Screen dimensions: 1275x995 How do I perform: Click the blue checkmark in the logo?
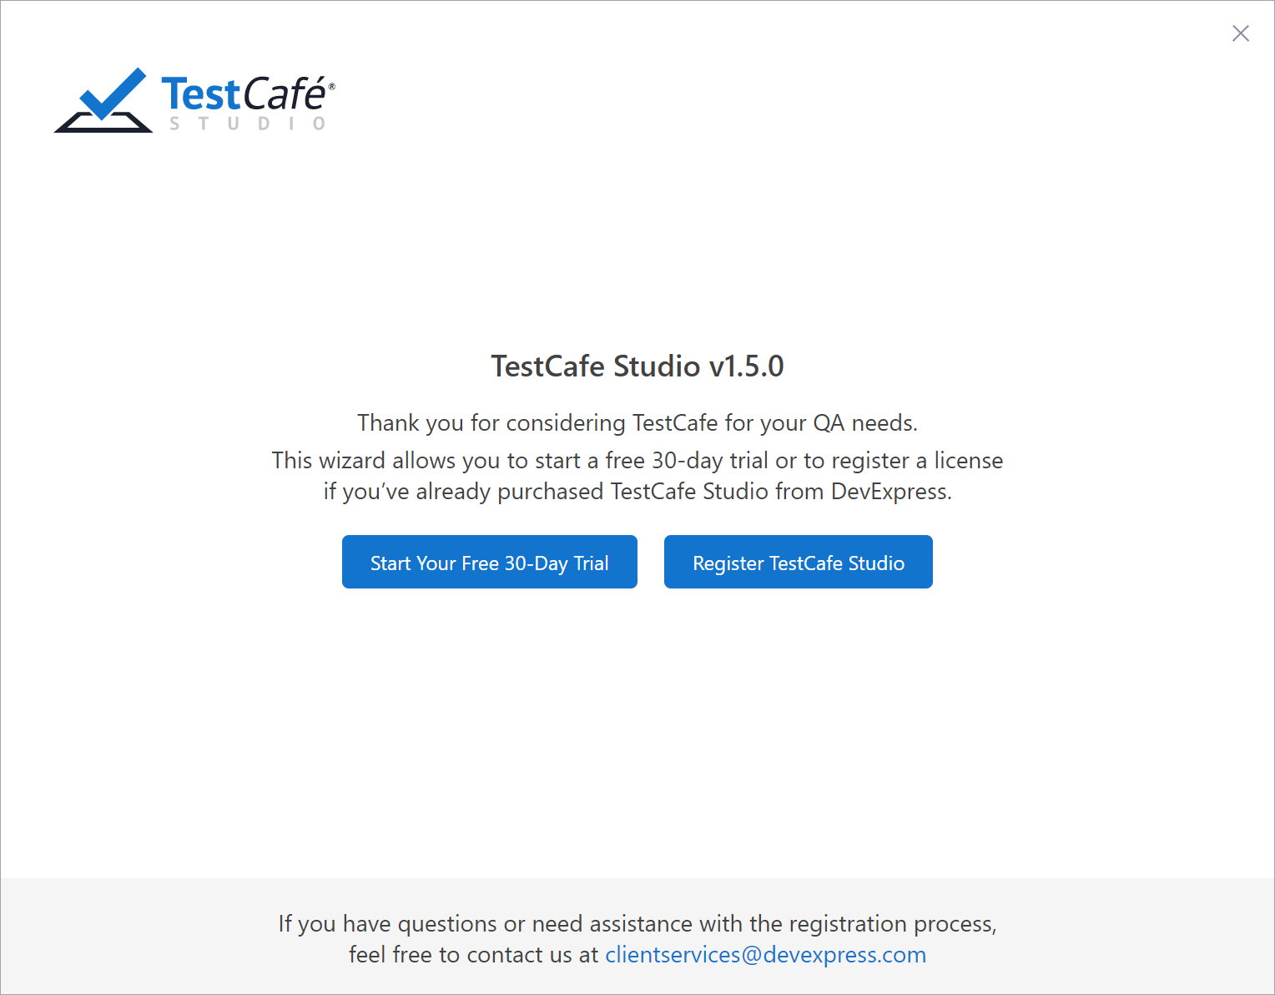pos(112,93)
